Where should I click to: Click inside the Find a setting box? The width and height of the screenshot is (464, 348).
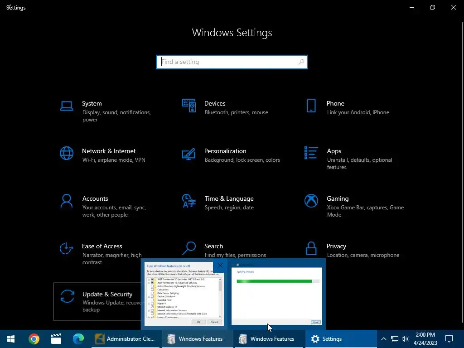point(232,62)
